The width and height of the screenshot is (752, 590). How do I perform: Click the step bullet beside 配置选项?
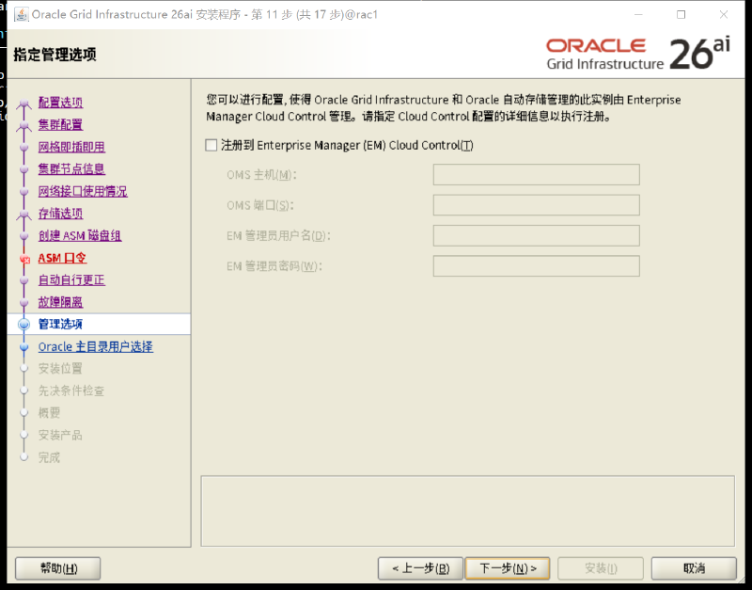pos(24,103)
